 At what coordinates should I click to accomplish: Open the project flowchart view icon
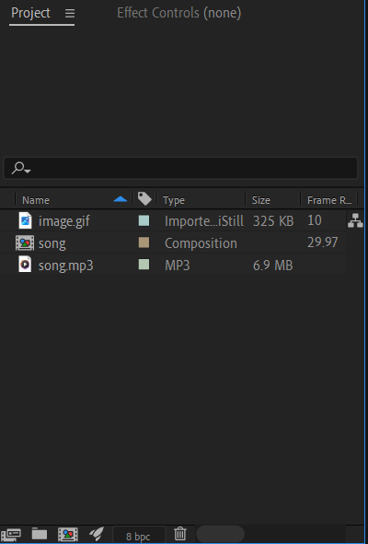point(355,220)
